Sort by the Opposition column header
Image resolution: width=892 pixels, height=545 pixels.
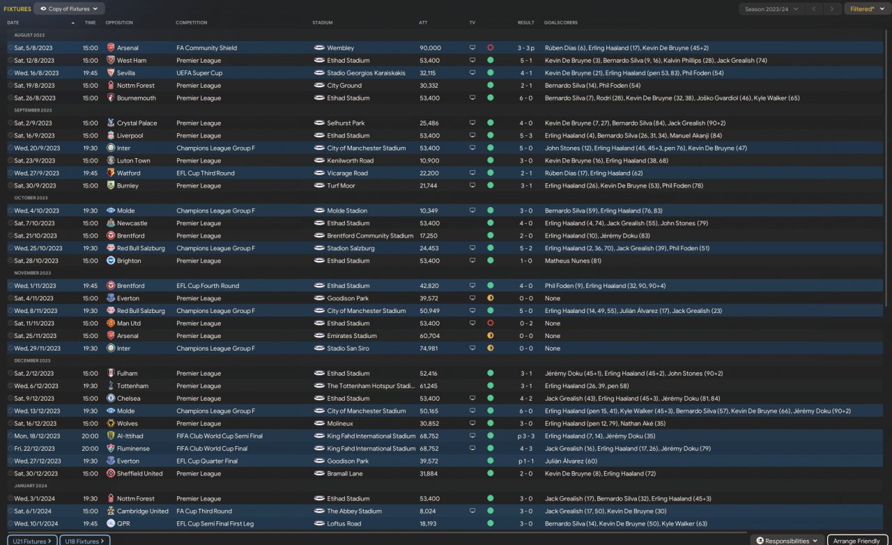click(x=119, y=22)
